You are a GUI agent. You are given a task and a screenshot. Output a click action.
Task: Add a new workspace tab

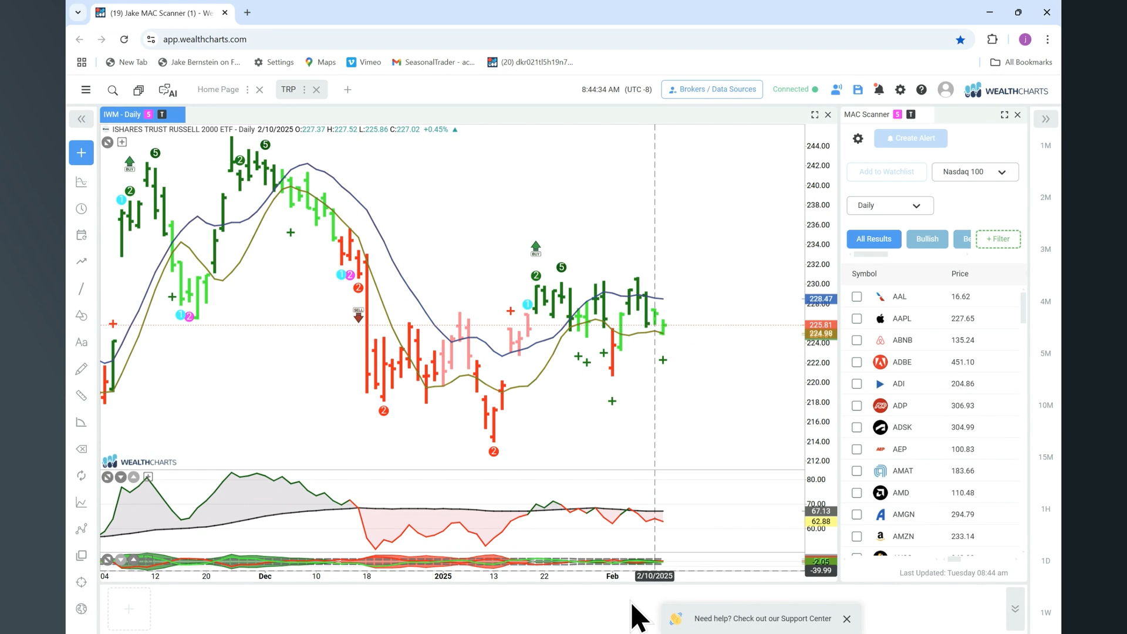pos(347,90)
